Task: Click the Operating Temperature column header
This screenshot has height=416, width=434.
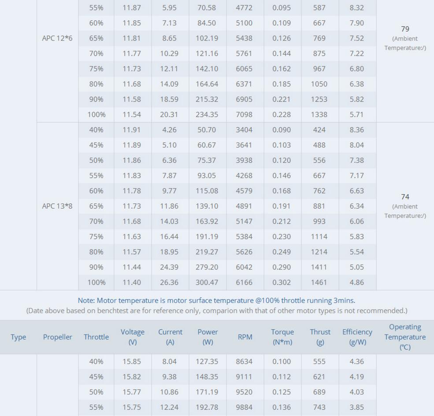Action: pyautogui.click(x=405, y=337)
